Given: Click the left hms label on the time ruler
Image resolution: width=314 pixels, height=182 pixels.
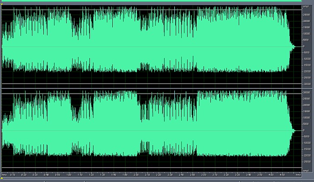Looking at the screenshot, I should coord(4,175).
